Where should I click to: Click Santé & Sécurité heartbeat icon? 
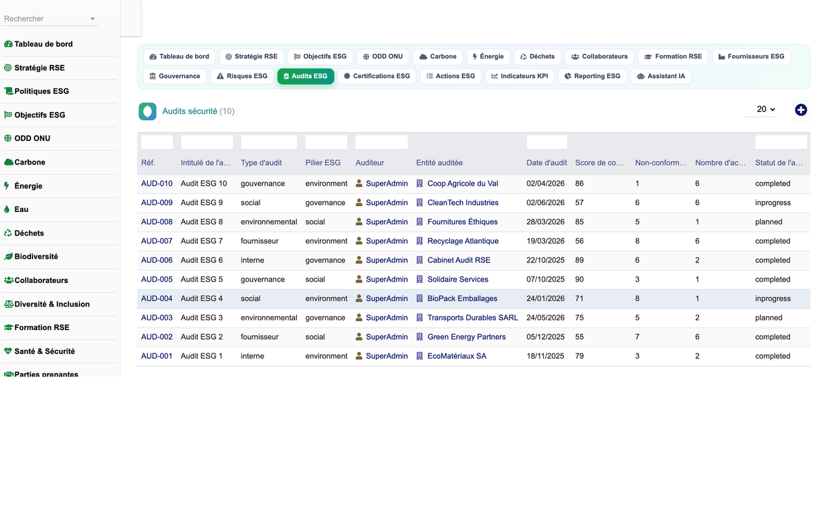[x=8, y=351]
